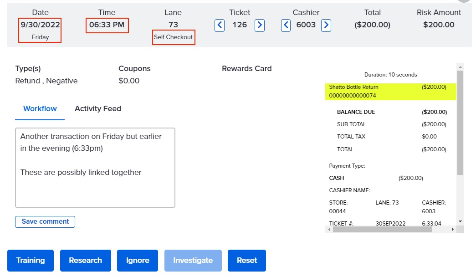This screenshot has height=277, width=476.
Task: Click the Investigate button
Action: pyautogui.click(x=193, y=261)
